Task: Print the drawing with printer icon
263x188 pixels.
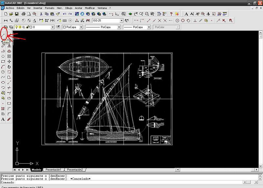Action: (x=23, y=14)
